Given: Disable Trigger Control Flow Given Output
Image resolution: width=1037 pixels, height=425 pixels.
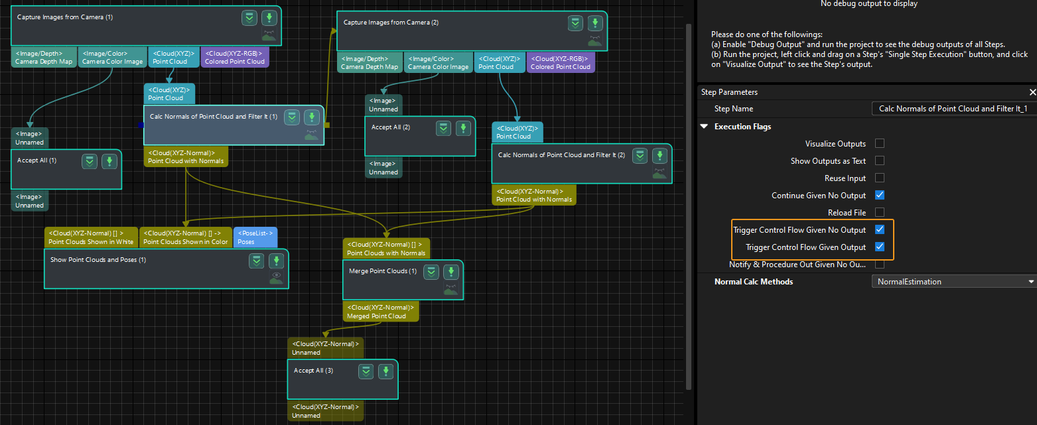Looking at the screenshot, I should pos(880,247).
